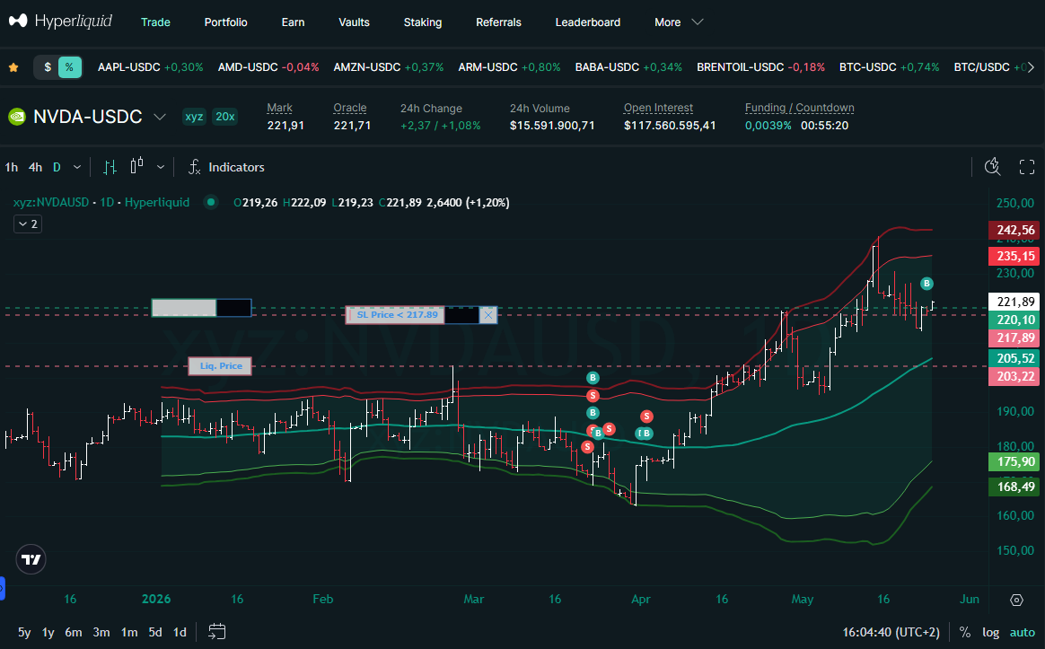This screenshot has width=1045, height=649.
Task: Select AMZN-USDC in ticker bar
Action: (389, 67)
